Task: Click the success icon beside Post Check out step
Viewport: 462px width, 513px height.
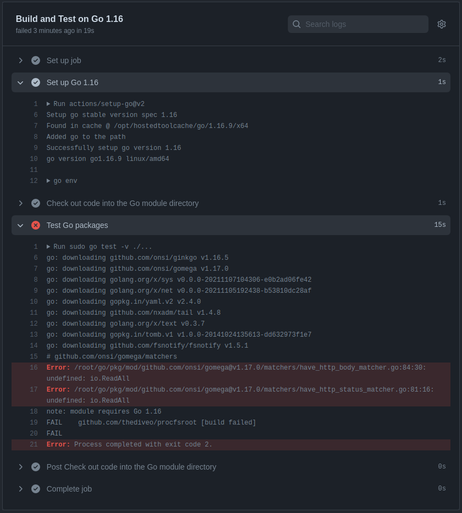Action: point(36,466)
